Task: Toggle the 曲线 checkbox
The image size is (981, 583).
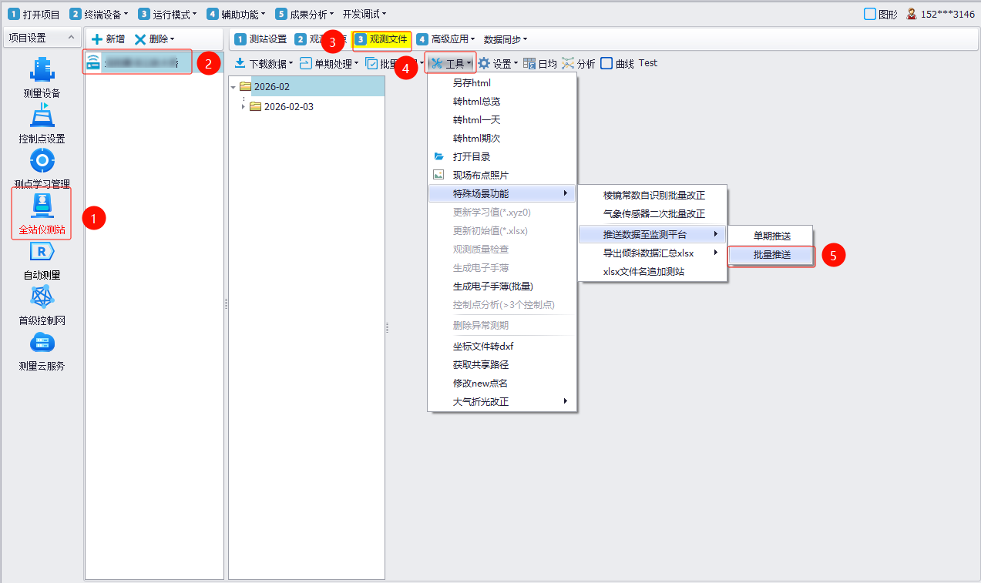Action: pos(607,64)
